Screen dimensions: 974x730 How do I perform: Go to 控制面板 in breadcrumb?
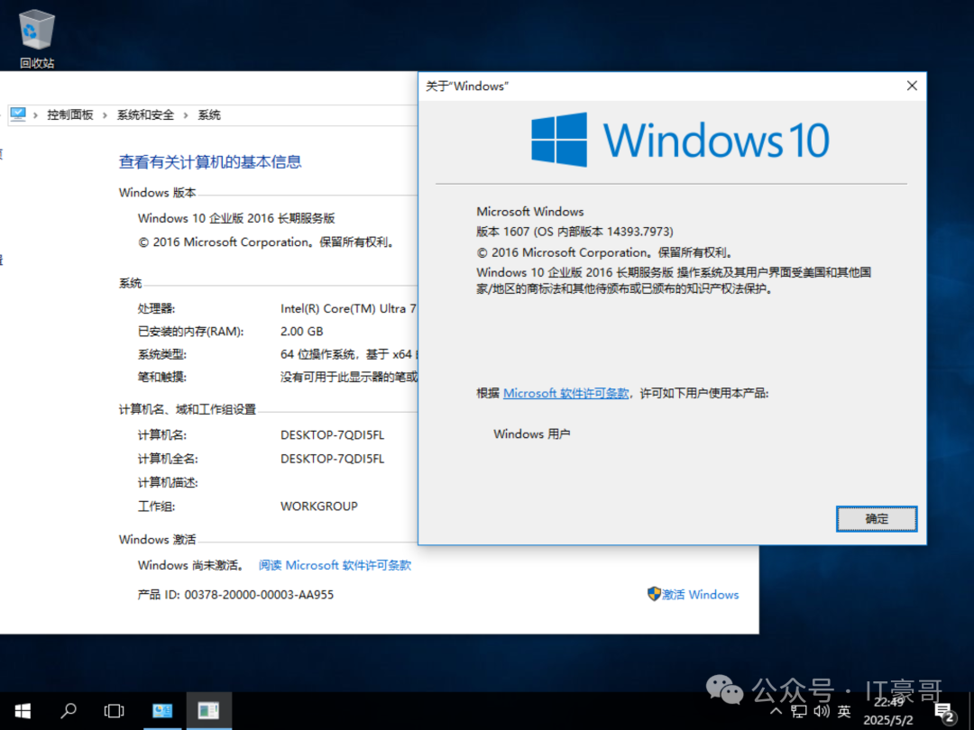click(70, 114)
